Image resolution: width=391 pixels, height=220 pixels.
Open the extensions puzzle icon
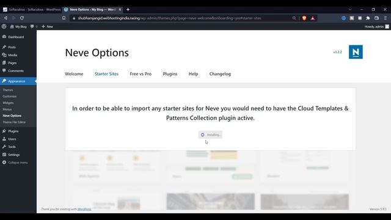[368, 18]
